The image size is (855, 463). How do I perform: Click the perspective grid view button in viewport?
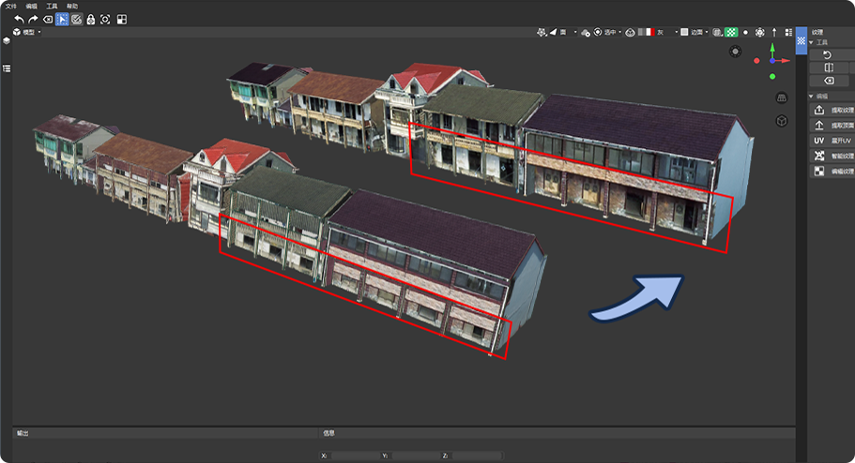click(x=781, y=98)
